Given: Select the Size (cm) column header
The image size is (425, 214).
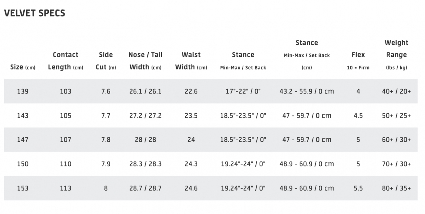Looking at the screenshot, I should tap(23, 67).
